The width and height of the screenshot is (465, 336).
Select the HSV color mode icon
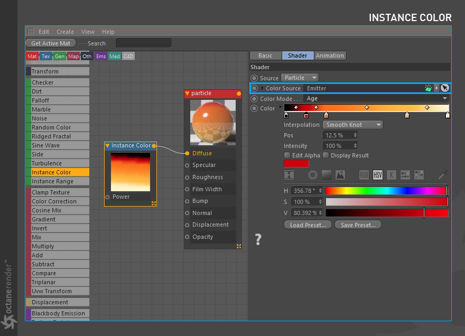point(378,174)
